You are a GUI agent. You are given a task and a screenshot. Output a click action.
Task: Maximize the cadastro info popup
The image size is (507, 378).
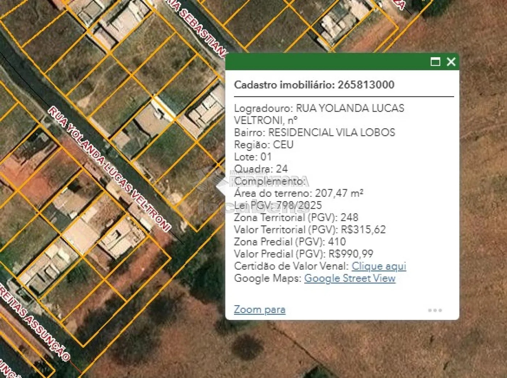[435, 62]
